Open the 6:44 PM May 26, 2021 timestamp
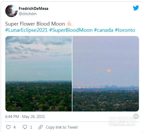 25,117
